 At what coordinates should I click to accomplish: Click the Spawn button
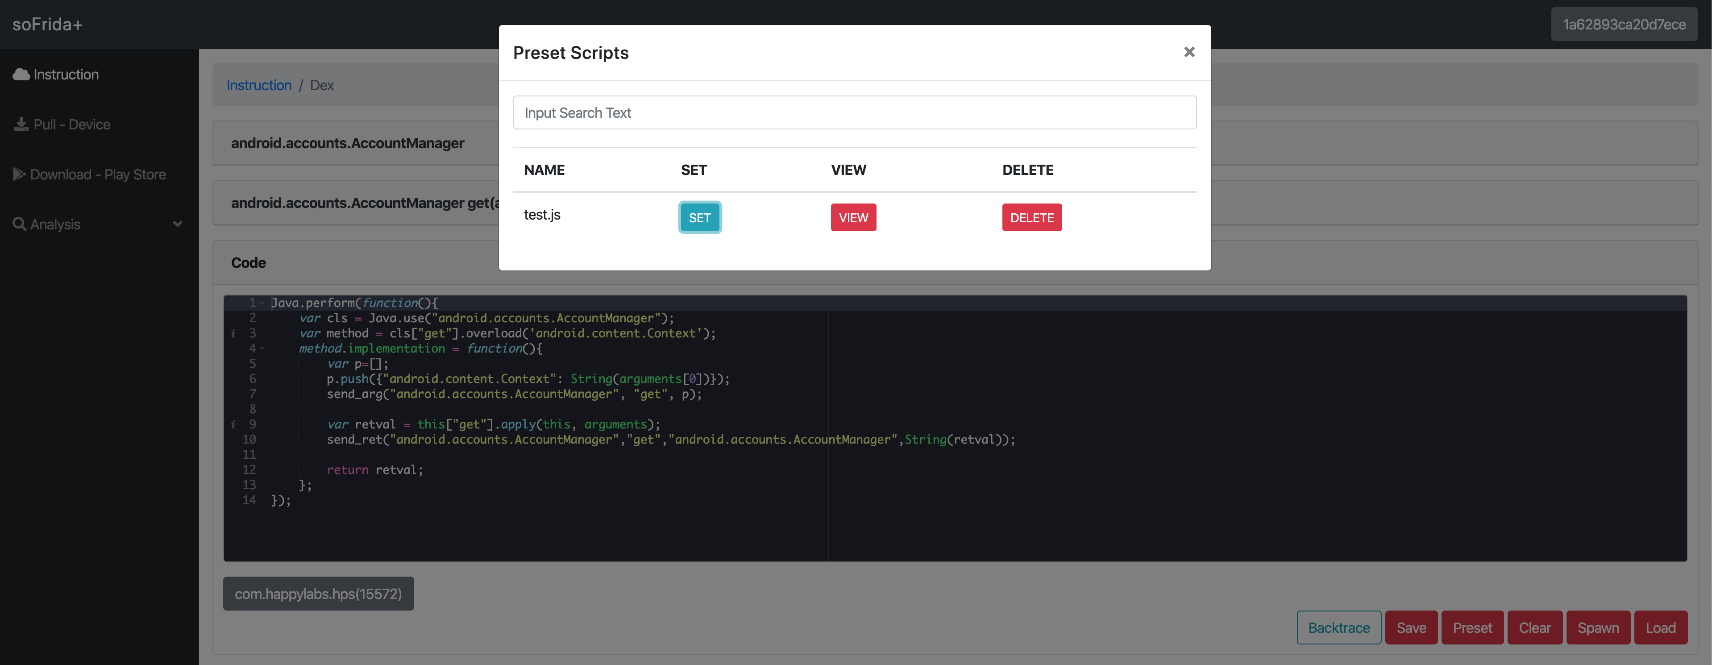coord(1598,628)
